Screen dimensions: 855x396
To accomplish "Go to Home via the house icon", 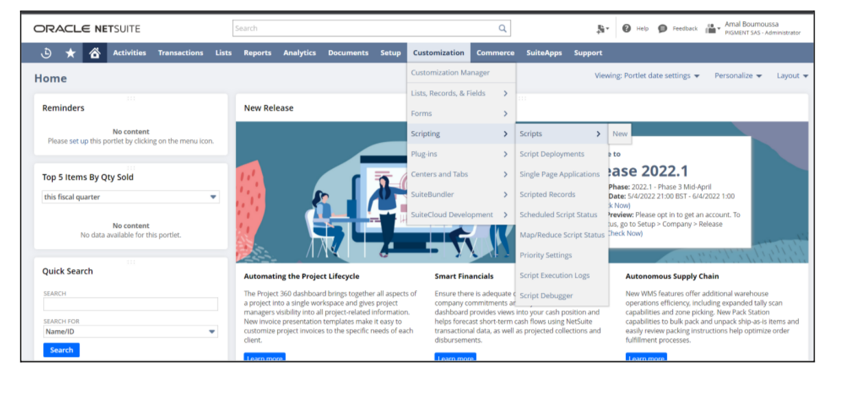I will [95, 53].
